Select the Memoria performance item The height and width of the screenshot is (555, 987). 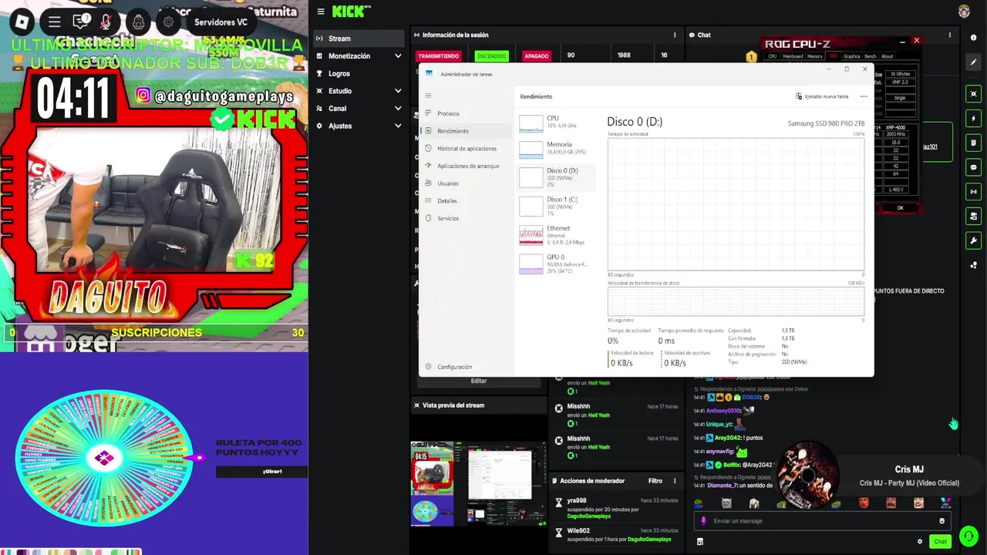point(555,149)
